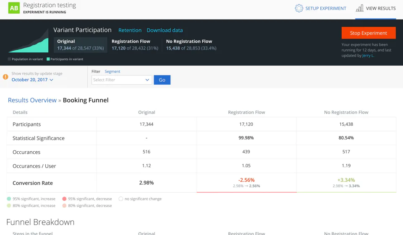Image resolution: width=403 pixels, height=235 pixels.
Task: Click the 99.98% statistical significance cell
Action: tap(246, 138)
